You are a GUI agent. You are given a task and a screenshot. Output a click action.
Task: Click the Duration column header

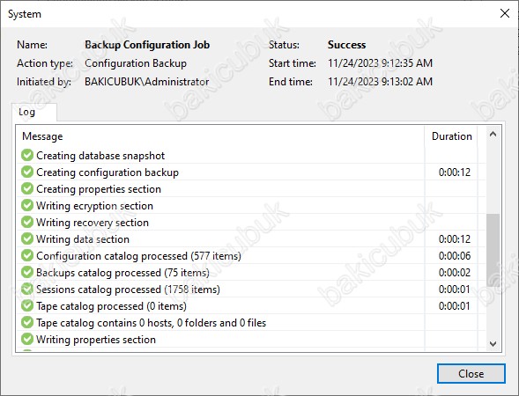(x=451, y=136)
